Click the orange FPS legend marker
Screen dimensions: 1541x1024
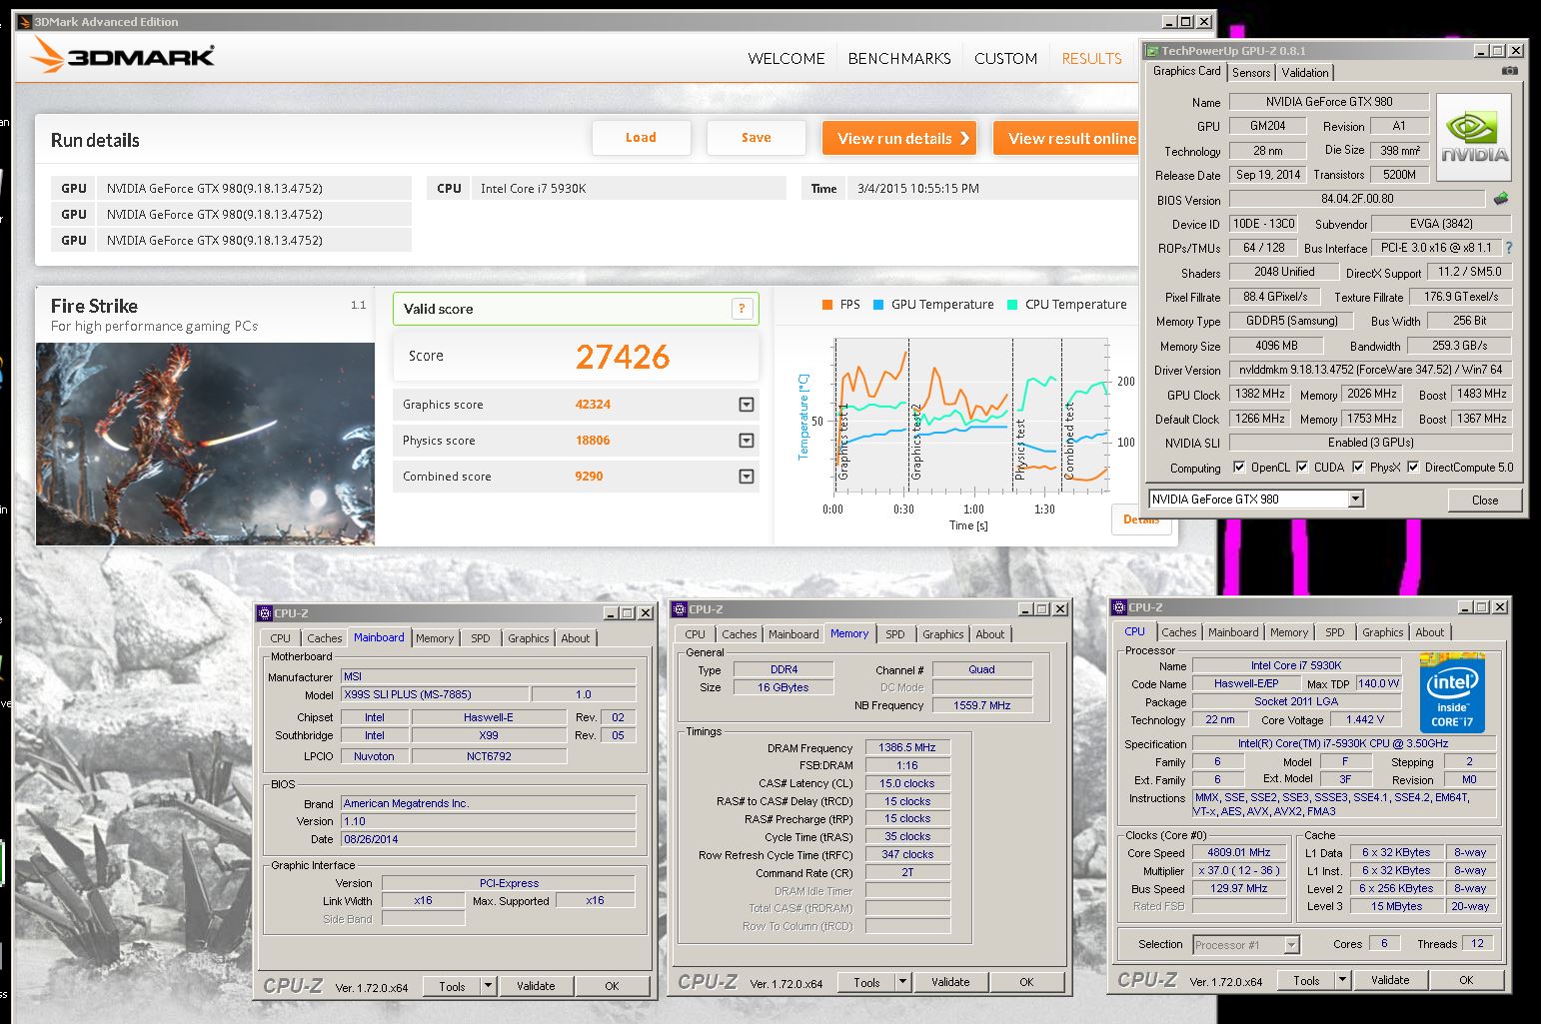(826, 305)
